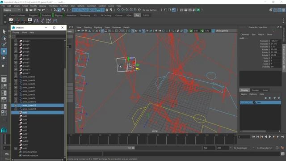Click the CP shelf icon
Screen dimensions: 286x161
24,21
